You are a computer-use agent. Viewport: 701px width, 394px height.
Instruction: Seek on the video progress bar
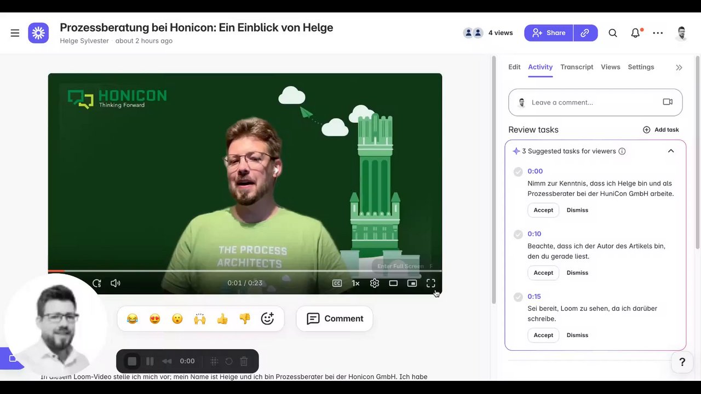[x=245, y=271]
